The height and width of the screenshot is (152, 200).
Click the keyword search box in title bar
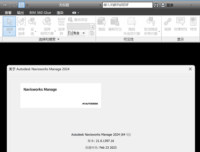click(128, 5)
